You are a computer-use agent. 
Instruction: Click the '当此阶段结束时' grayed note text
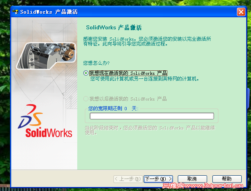pos(150,130)
